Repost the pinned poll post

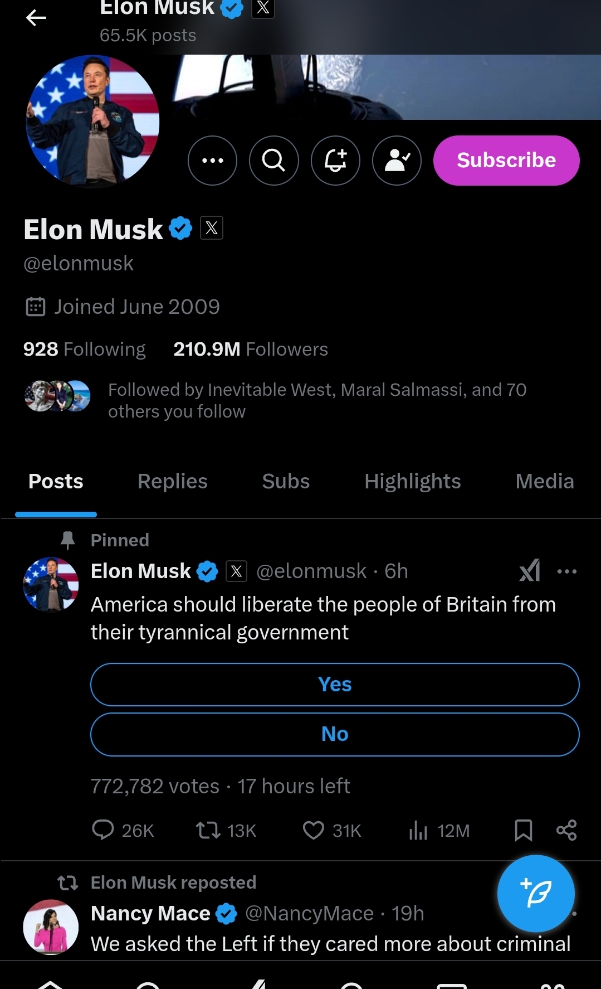(208, 830)
